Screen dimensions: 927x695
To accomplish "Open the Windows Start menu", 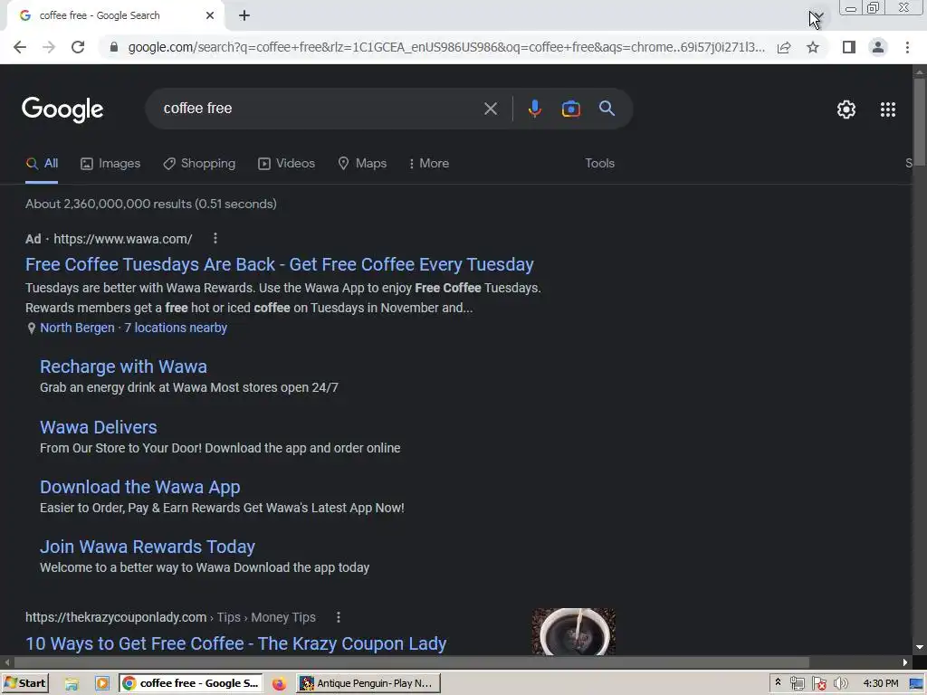I will [24, 683].
